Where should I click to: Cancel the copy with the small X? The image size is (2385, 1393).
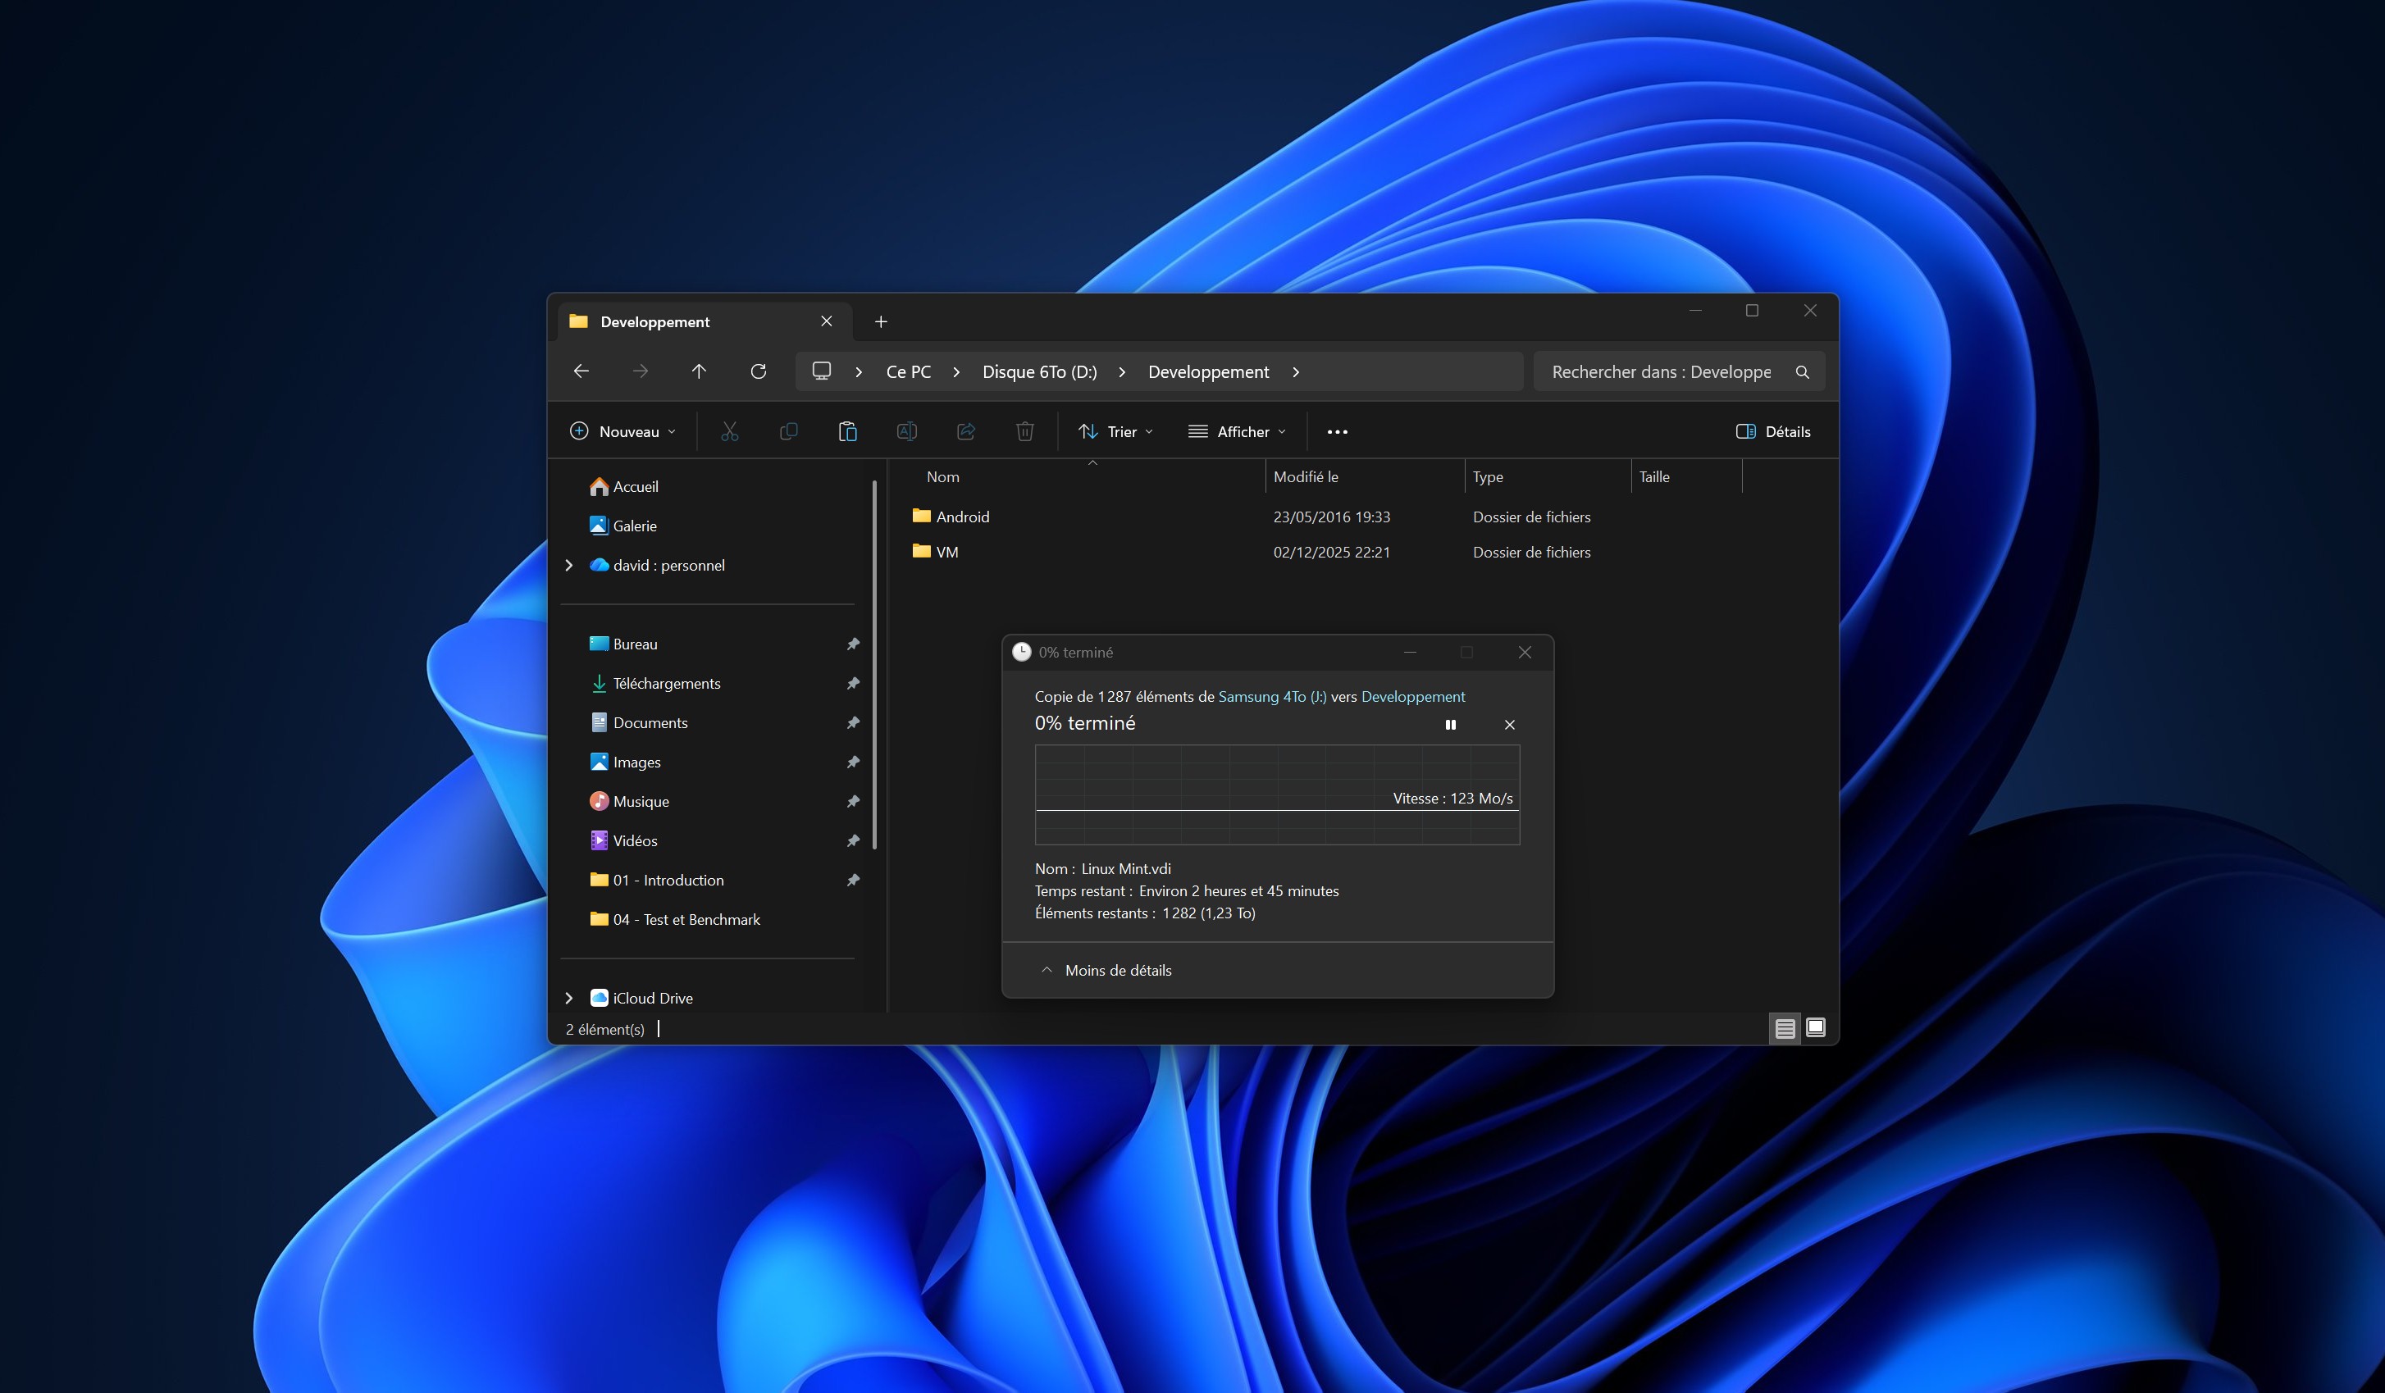1510,725
